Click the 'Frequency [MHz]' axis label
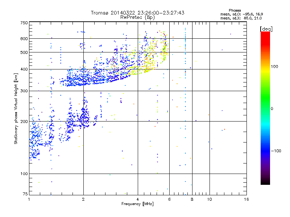Image resolution: width=290 pixels, height=217 pixels. [137, 204]
